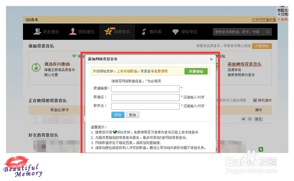
Task: Open 添加网络背景音乐 link on page
Action: (x=244, y=64)
